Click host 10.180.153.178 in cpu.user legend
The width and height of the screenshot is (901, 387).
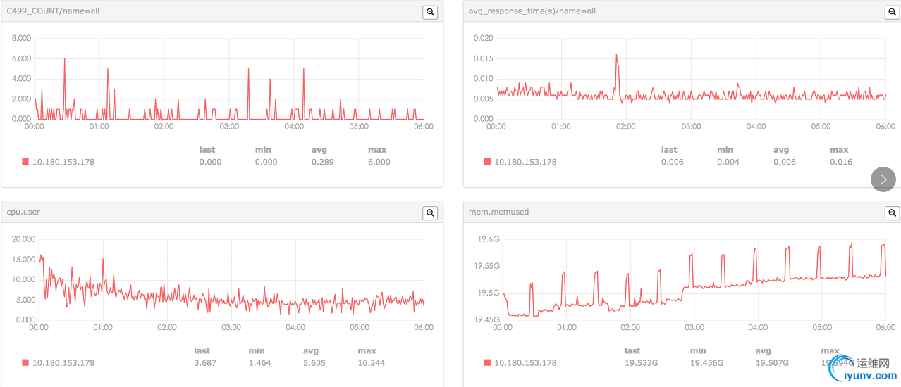pyautogui.click(x=63, y=363)
